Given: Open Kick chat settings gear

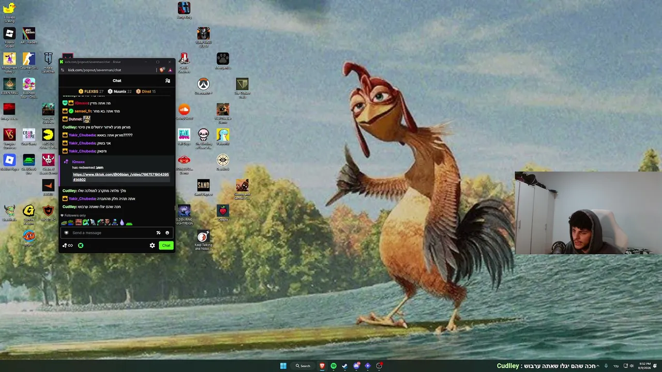Looking at the screenshot, I should 152,245.
